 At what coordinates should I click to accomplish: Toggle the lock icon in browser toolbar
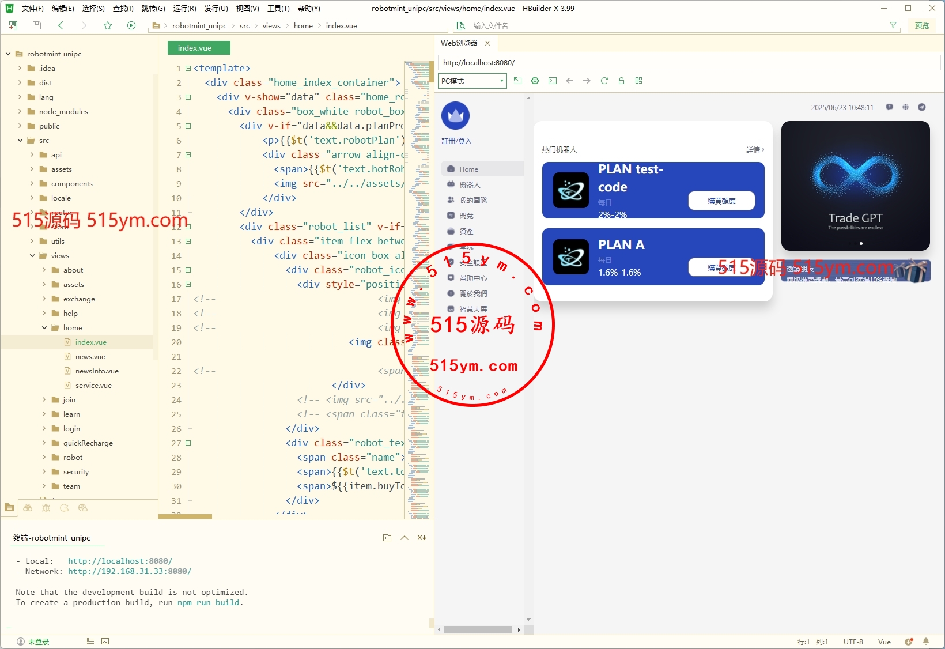(x=621, y=81)
